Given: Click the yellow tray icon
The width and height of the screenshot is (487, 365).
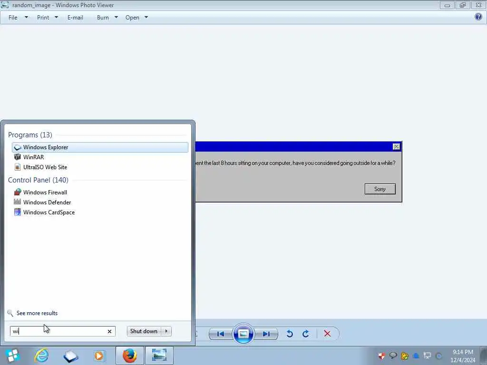Looking at the screenshot, I should point(404,355).
